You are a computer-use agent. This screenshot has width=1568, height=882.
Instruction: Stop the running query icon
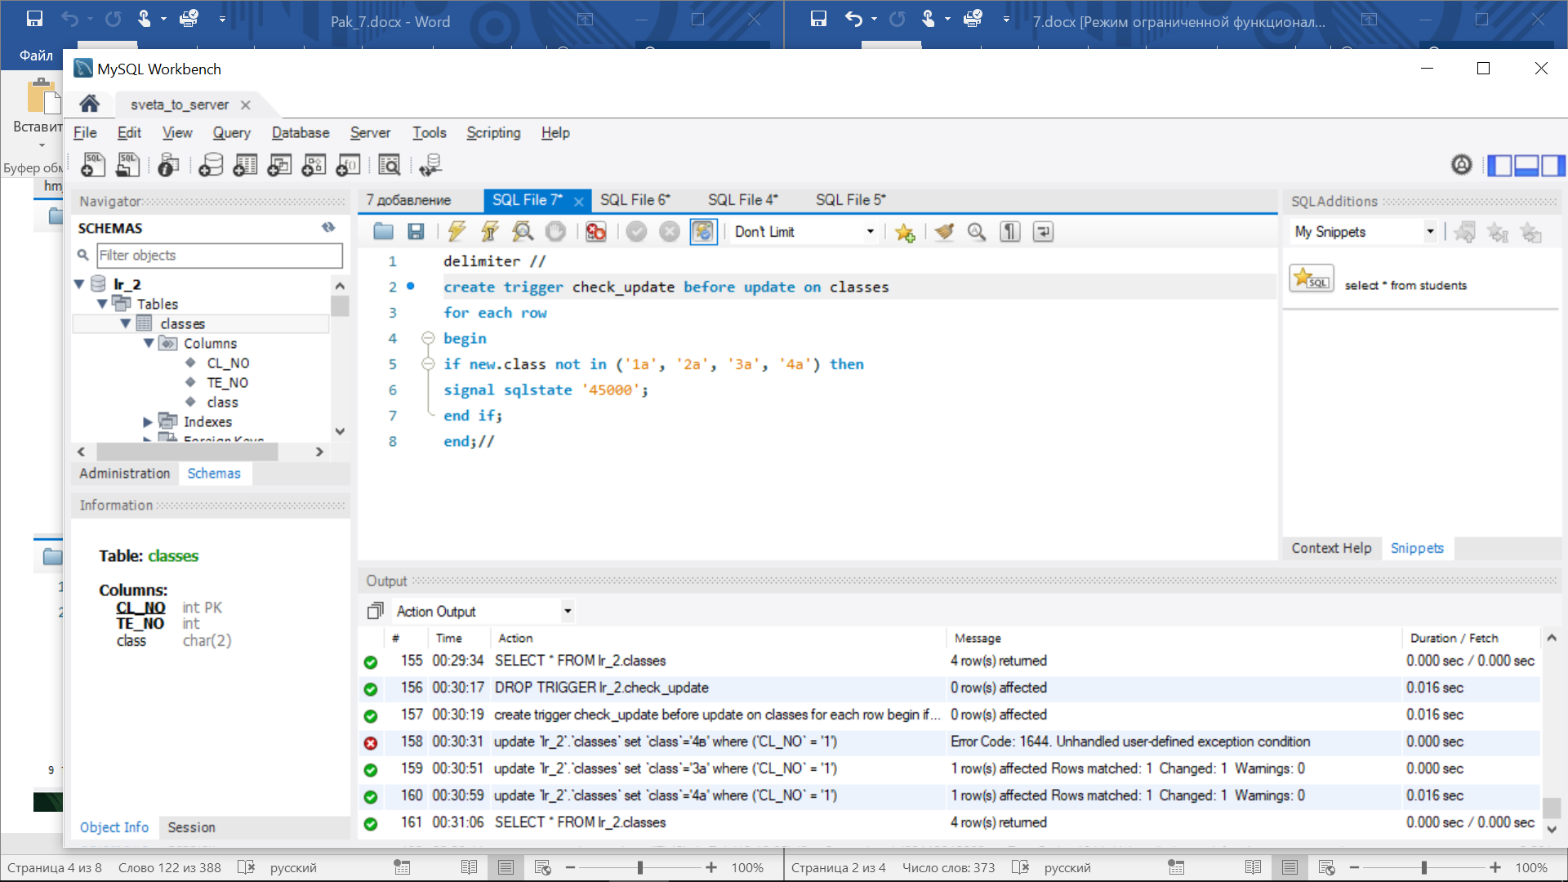tap(555, 232)
